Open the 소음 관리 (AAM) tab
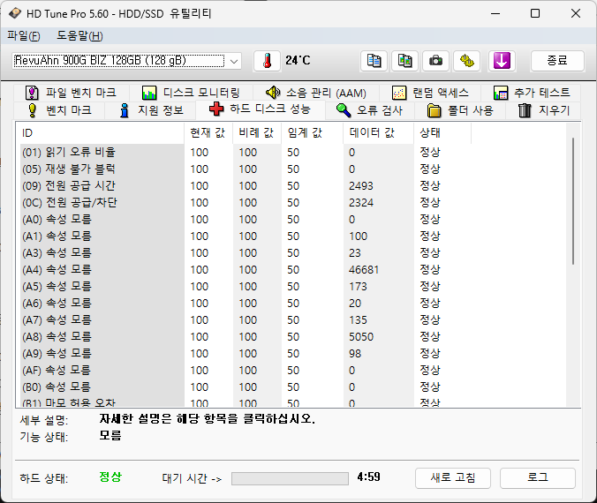The width and height of the screenshot is (597, 503). (x=315, y=93)
